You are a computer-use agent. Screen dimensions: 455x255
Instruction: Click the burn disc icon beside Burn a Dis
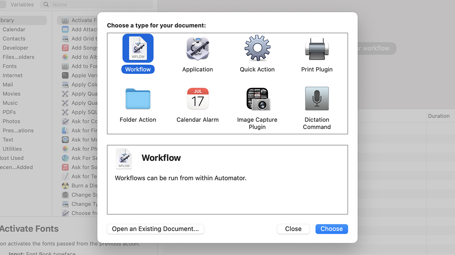click(65, 186)
